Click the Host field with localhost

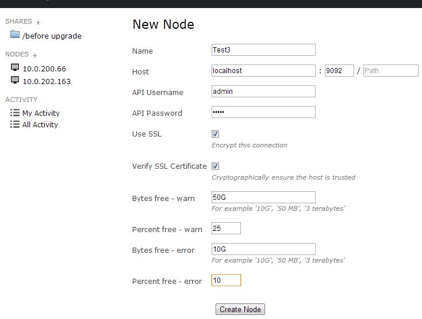[x=263, y=71]
